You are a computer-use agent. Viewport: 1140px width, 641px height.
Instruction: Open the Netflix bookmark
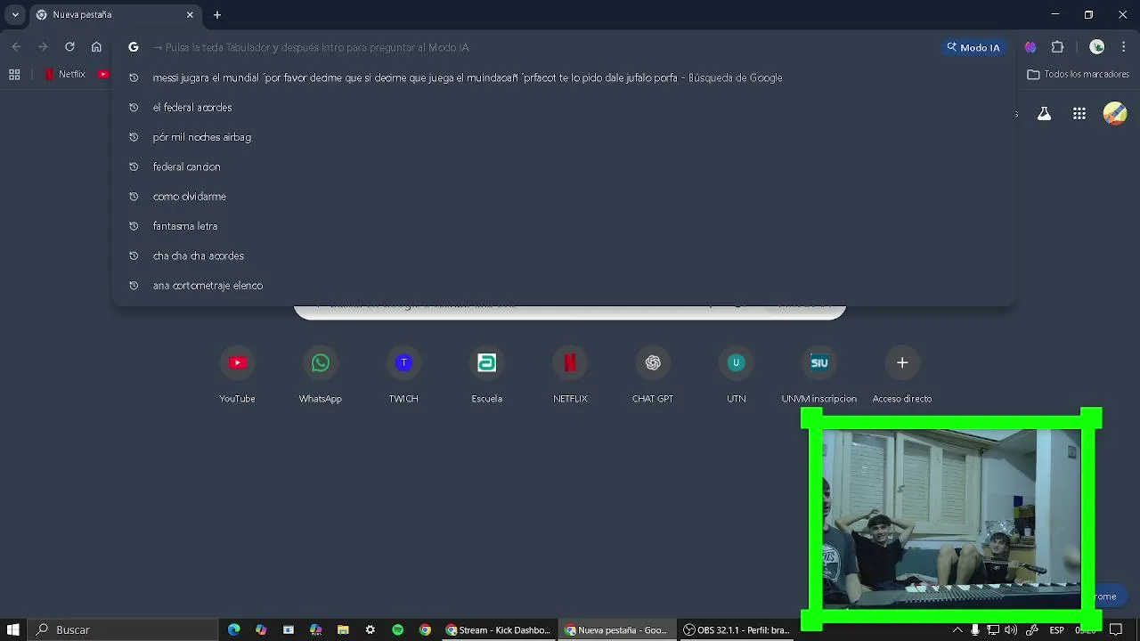[65, 75]
